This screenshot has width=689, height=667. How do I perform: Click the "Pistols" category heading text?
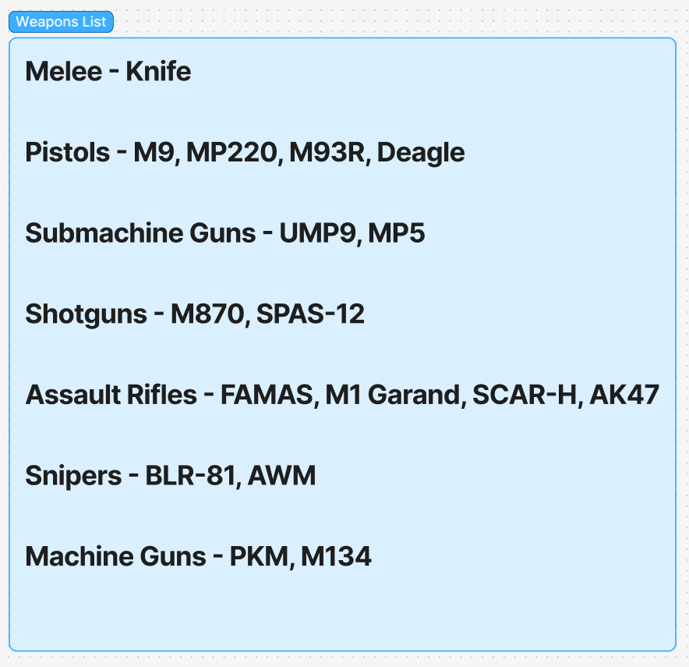[67, 152]
